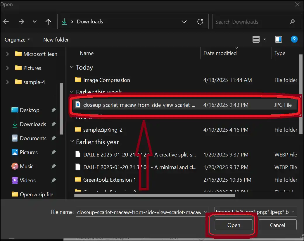
Task: Close the Open dialog window
Action: coord(297,4)
